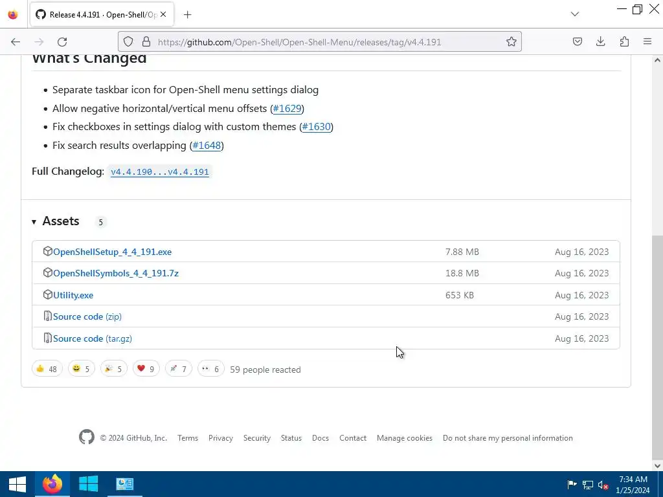
Task: Click the address bar URL field
Action: (320, 42)
